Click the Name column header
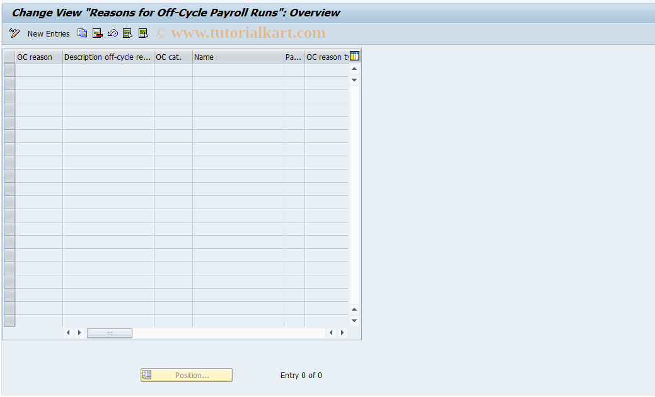655x397 pixels. pyautogui.click(x=238, y=57)
